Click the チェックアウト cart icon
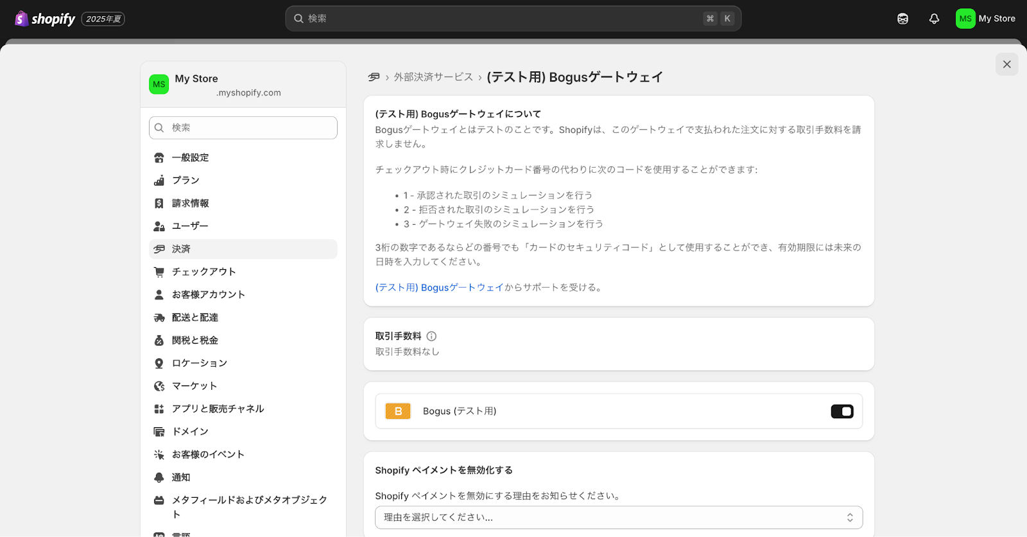The image size is (1027, 537). (159, 272)
